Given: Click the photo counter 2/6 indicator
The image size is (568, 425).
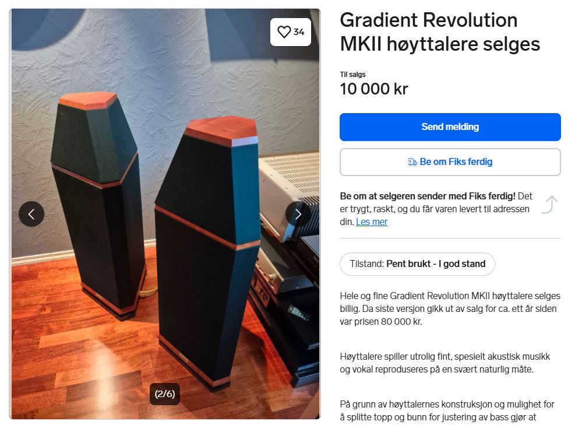Looking at the screenshot, I should 165,394.
